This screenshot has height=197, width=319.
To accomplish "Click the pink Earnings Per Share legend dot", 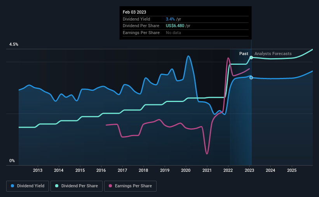I will [x=110, y=186].
